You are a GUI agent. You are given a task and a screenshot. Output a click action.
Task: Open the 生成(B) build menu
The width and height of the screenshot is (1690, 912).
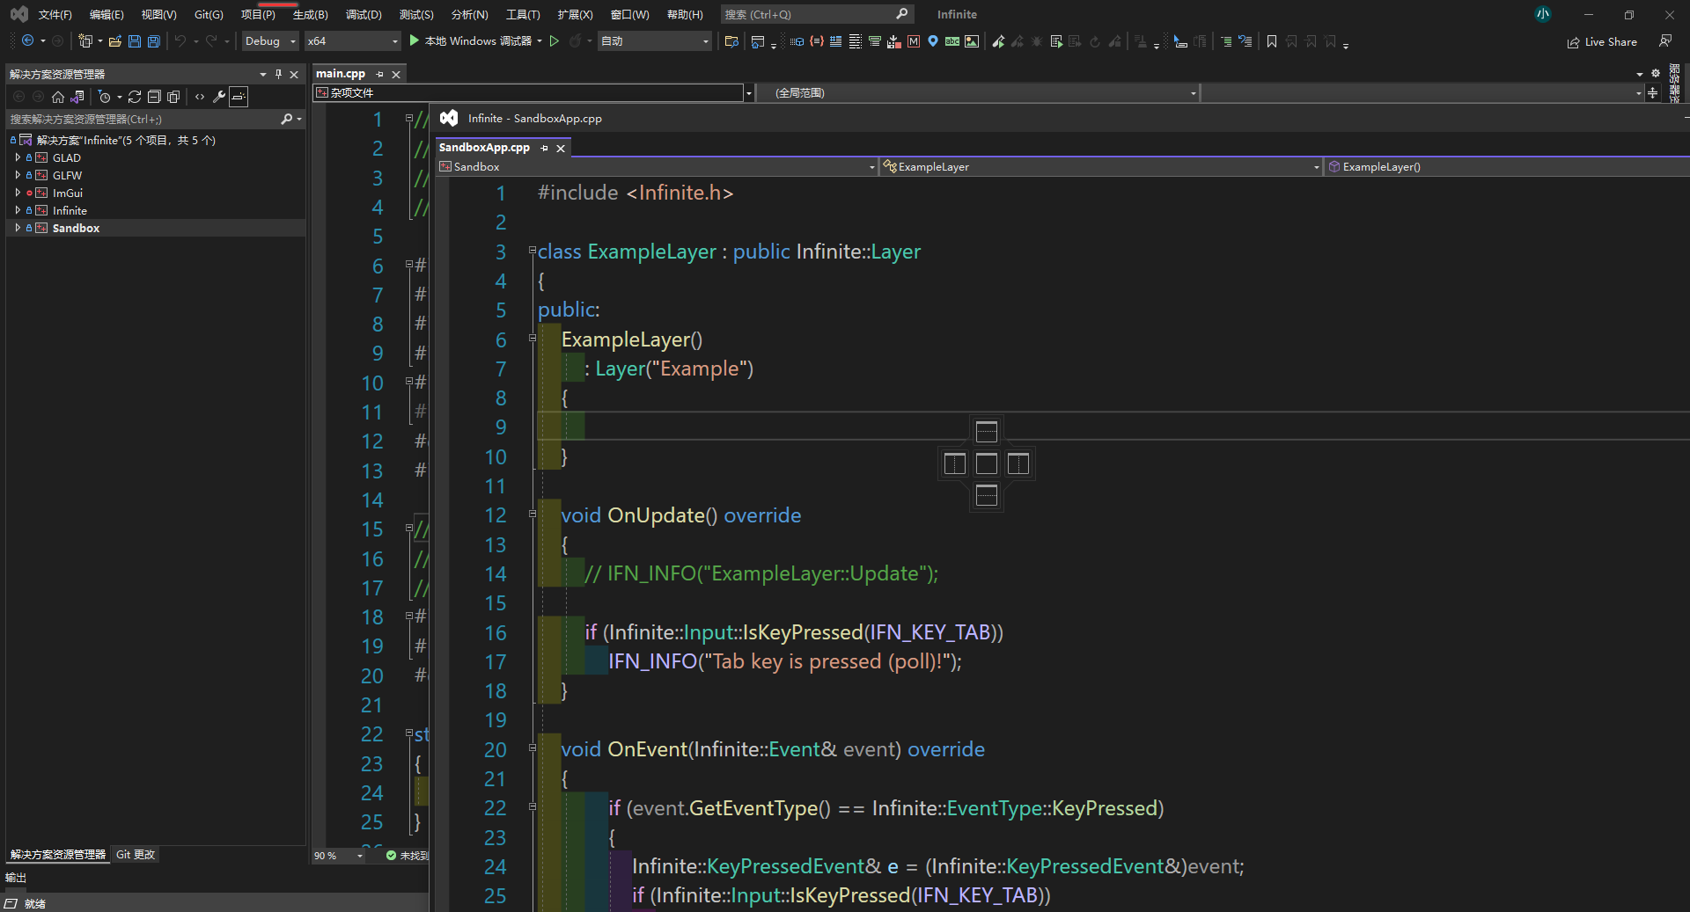310,15
